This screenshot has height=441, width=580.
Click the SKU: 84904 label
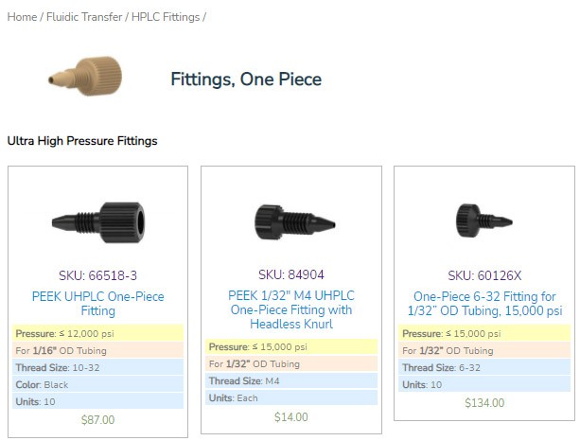coord(291,274)
